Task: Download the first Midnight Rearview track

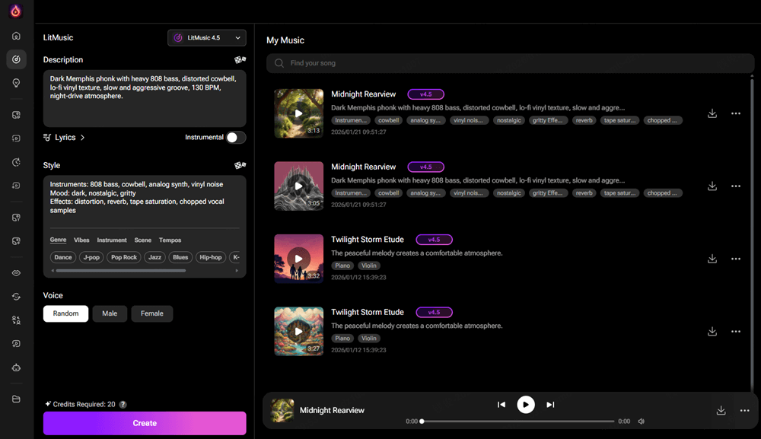Action: tap(712, 113)
